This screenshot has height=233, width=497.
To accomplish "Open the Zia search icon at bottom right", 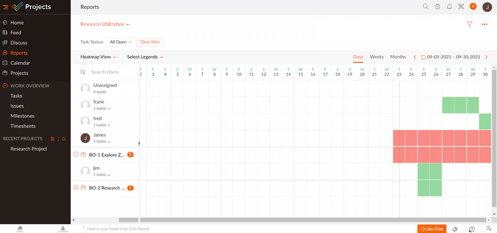I will pos(488,228).
